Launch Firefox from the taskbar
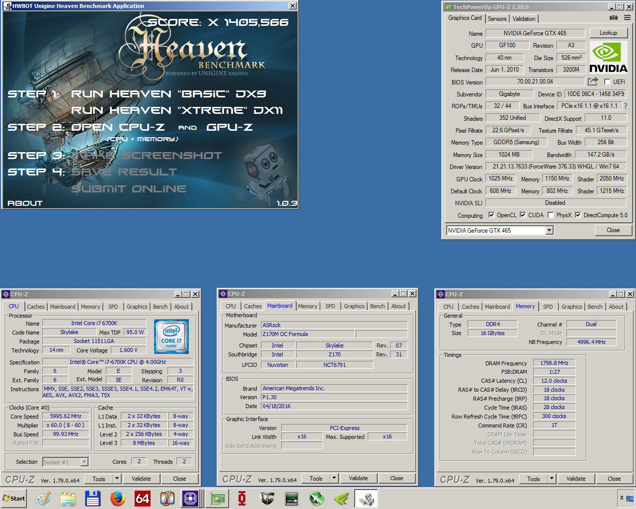This screenshot has width=636, height=509. pyautogui.click(x=118, y=499)
